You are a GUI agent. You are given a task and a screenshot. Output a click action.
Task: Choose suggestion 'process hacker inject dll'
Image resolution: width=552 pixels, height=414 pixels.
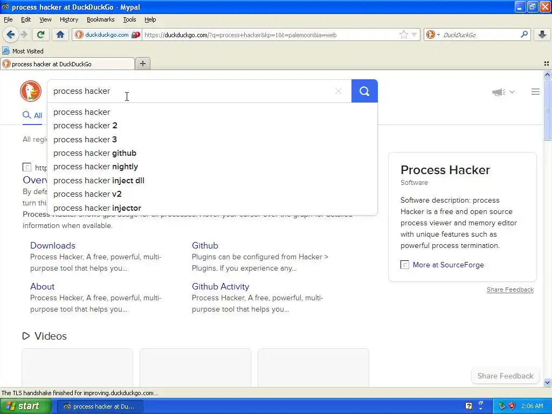pos(212,181)
